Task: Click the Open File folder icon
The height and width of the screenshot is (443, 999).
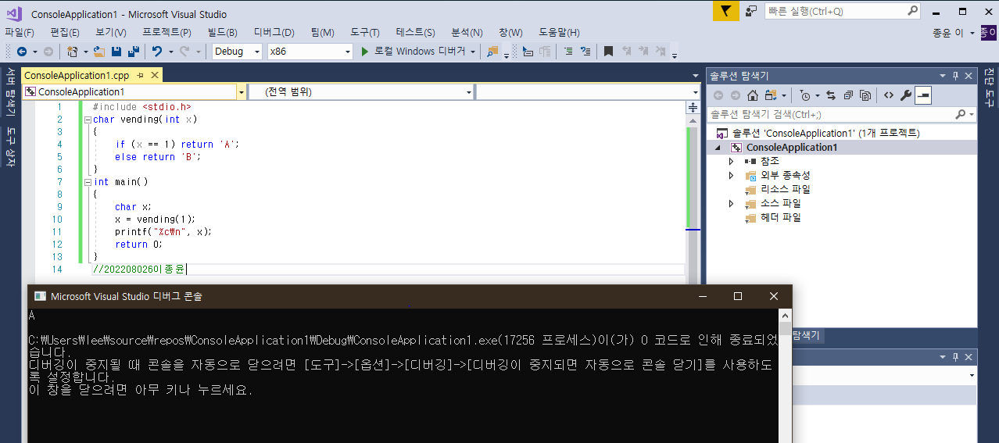Action: [98, 52]
